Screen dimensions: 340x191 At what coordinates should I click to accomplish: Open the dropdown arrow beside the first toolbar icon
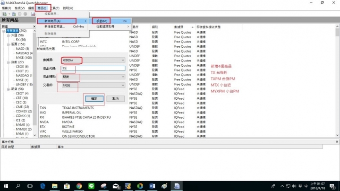pos(9,14)
